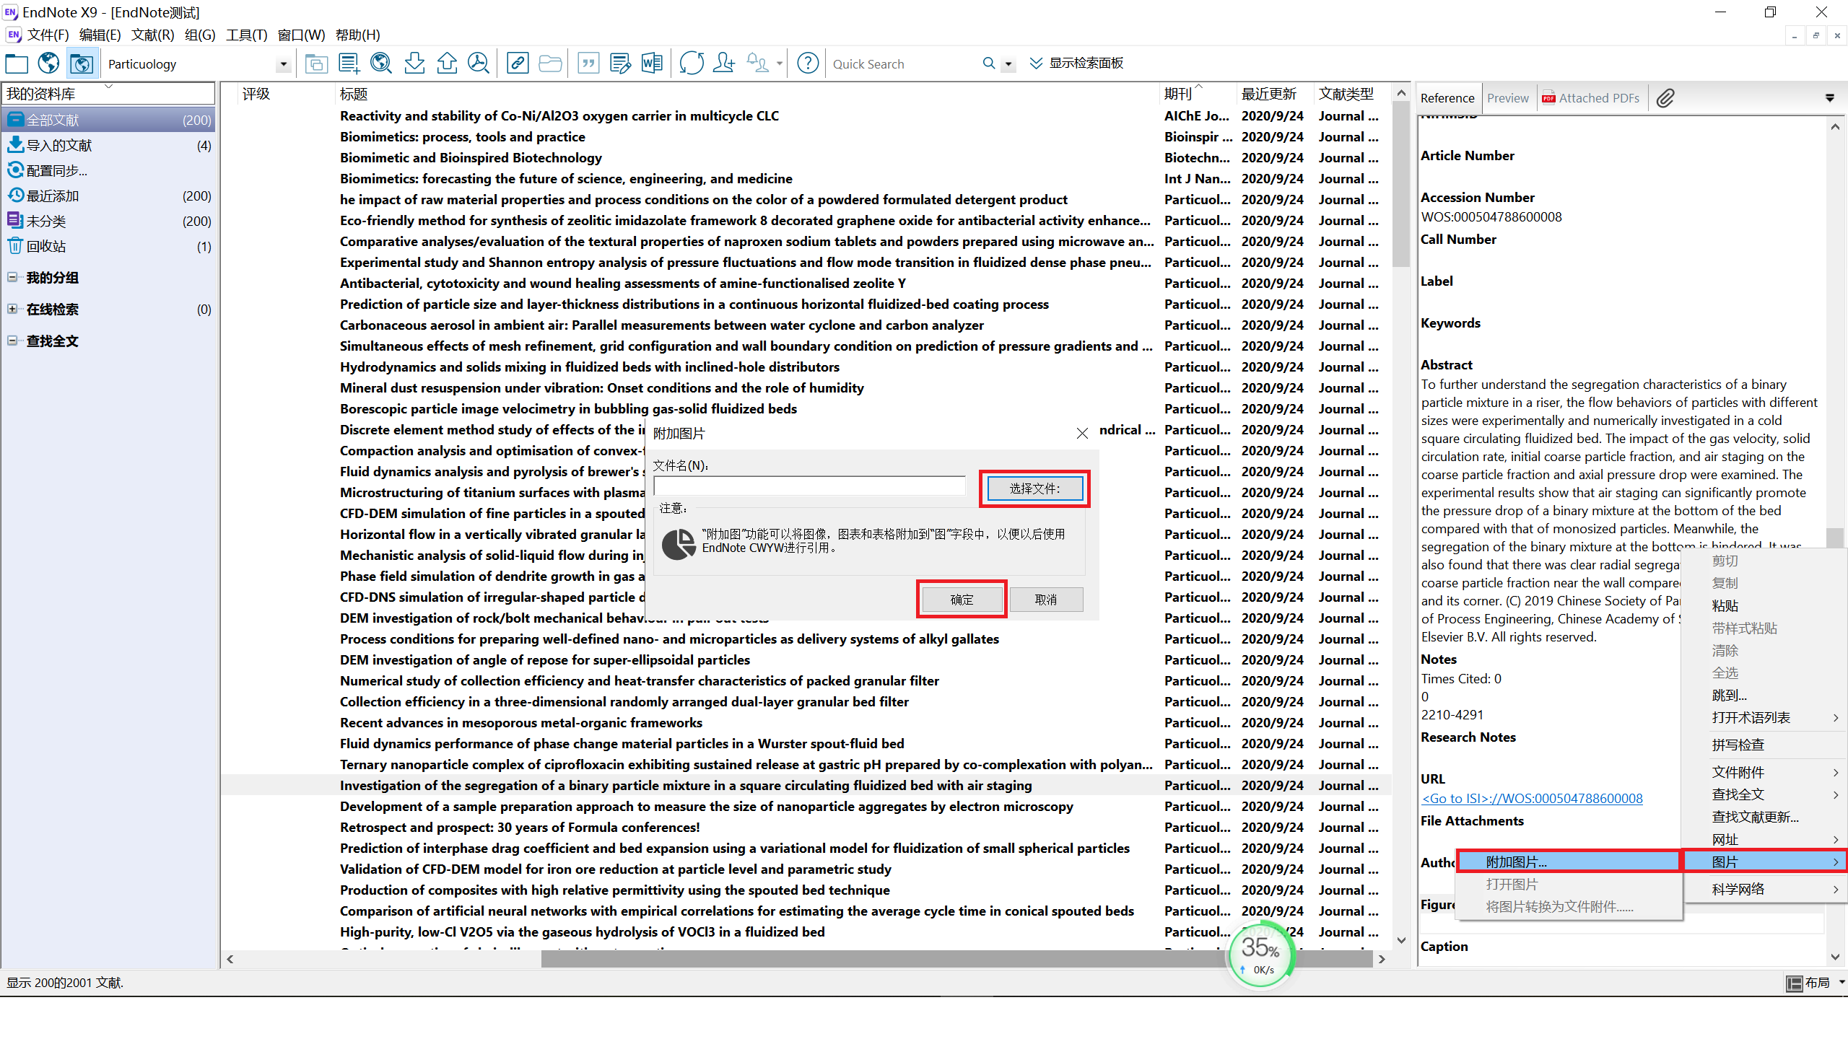Click the Sync Library icon

click(x=692, y=63)
